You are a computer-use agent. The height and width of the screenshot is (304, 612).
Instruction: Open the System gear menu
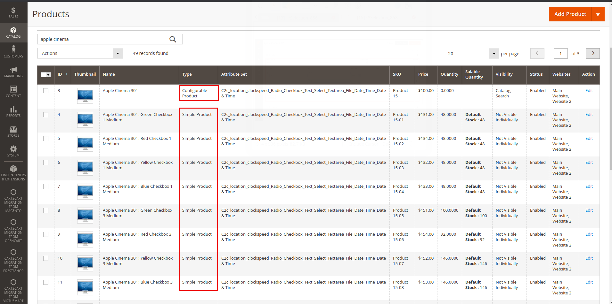13,151
